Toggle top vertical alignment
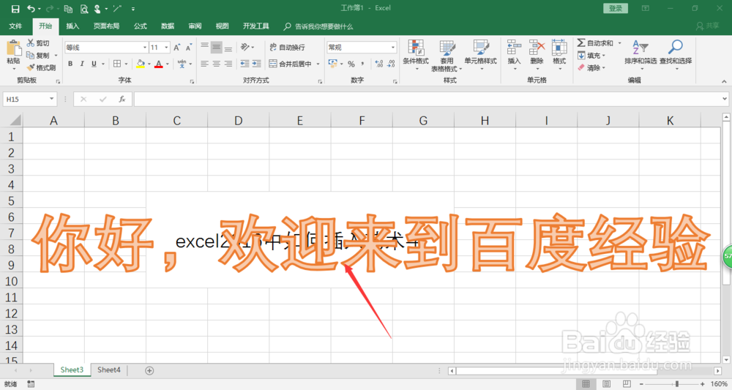This screenshot has height=390, width=732. pyautogui.click(x=204, y=47)
